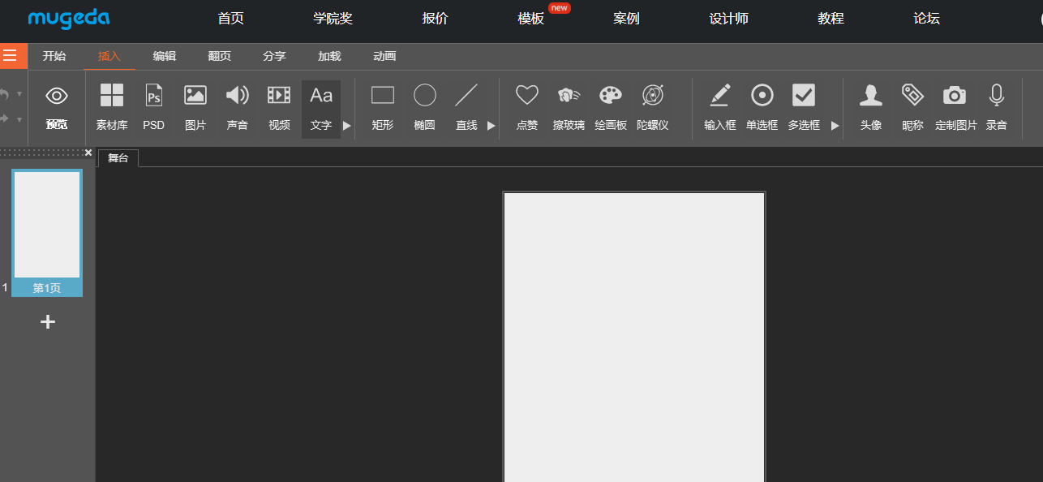The width and height of the screenshot is (1043, 482).
Task: Insert an 输入框 input field control
Action: (720, 109)
